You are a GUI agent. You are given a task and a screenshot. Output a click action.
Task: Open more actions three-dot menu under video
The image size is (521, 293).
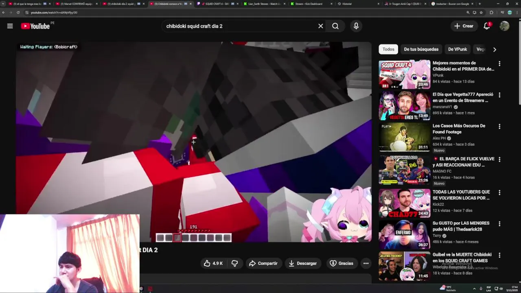coord(366,263)
